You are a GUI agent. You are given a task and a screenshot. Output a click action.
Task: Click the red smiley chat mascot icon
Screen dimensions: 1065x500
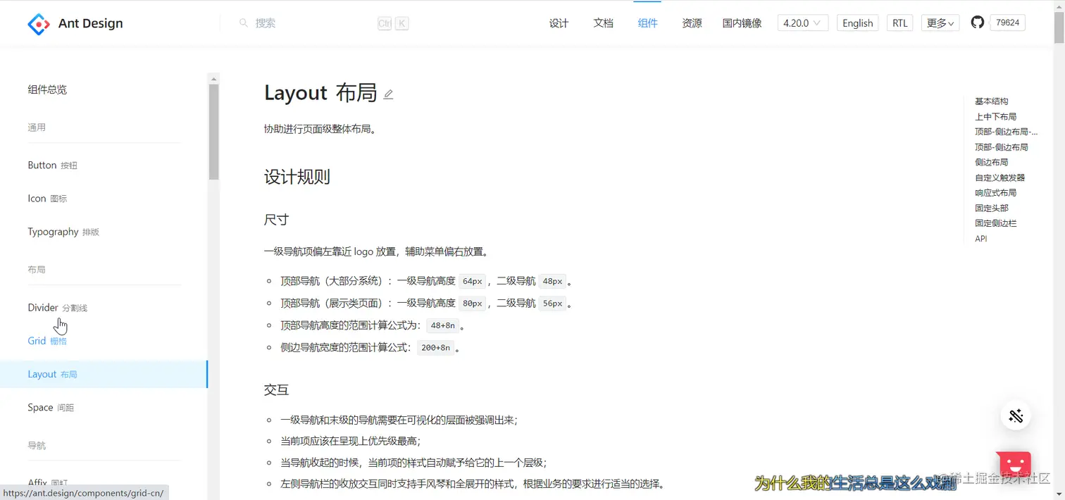point(1014,465)
